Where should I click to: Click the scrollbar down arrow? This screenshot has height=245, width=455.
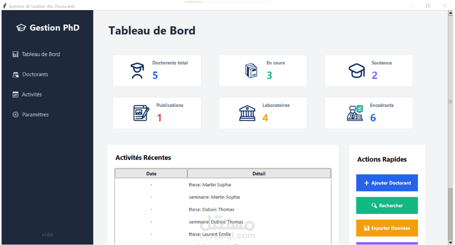pos(450,242)
